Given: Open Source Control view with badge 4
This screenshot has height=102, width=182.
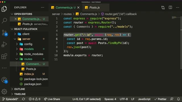Looking at the screenshot, I should point(5,33).
